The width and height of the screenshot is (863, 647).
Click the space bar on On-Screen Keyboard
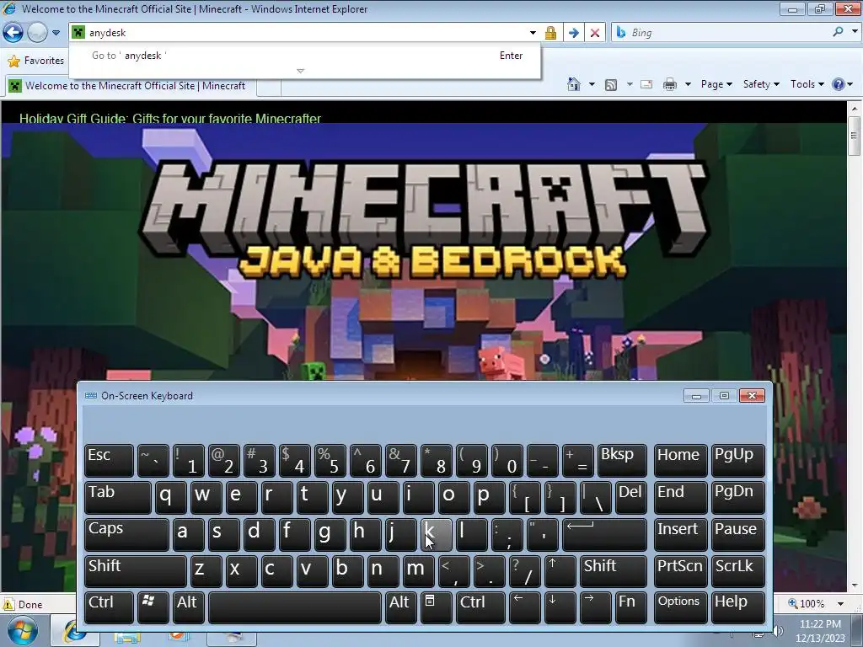click(294, 607)
